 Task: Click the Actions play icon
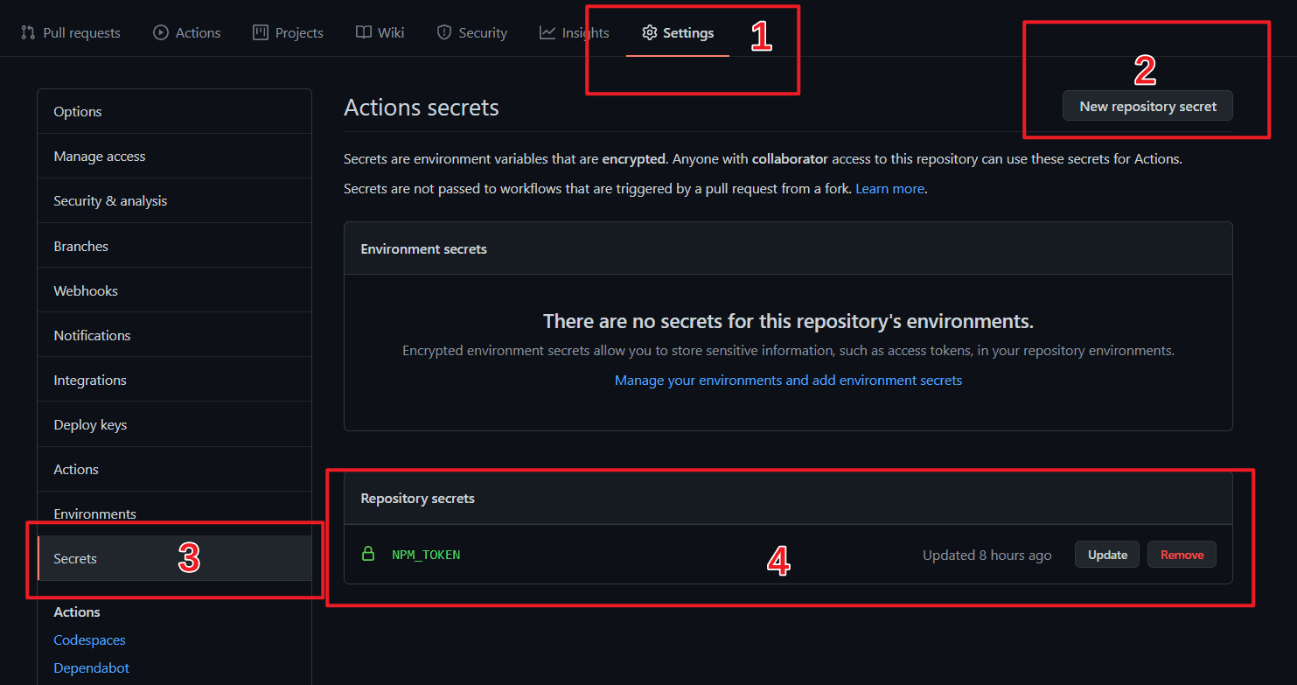pyautogui.click(x=161, y=32)
